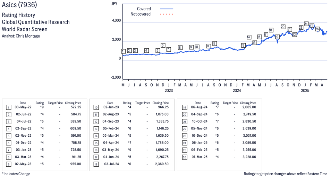Click the closing price 1,333.75
The image size is (331, 176).
pos(162,121)
